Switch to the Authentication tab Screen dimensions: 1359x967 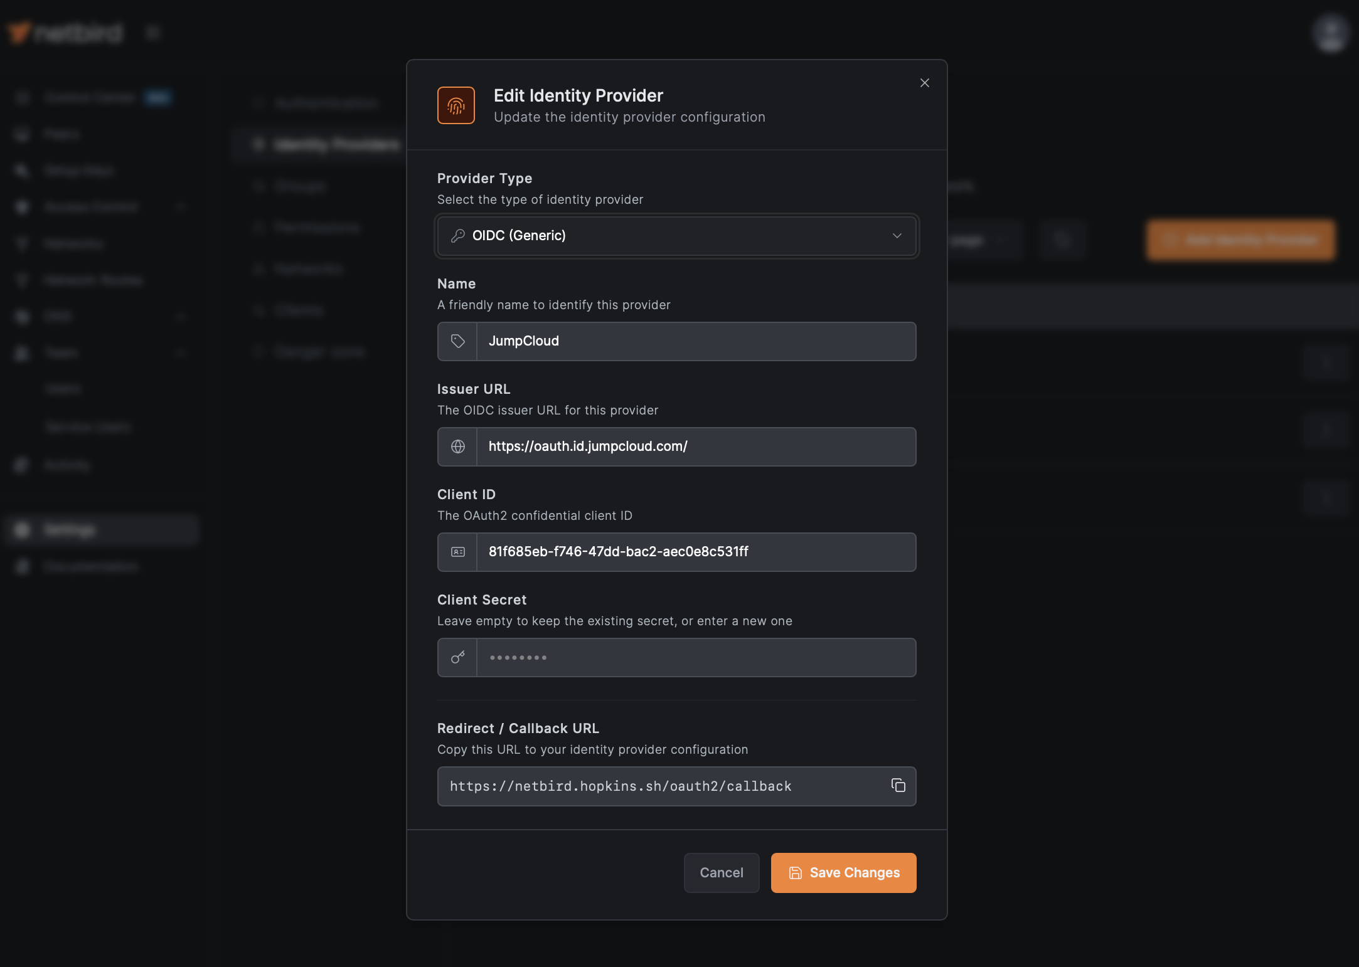[x=326, y=103]
